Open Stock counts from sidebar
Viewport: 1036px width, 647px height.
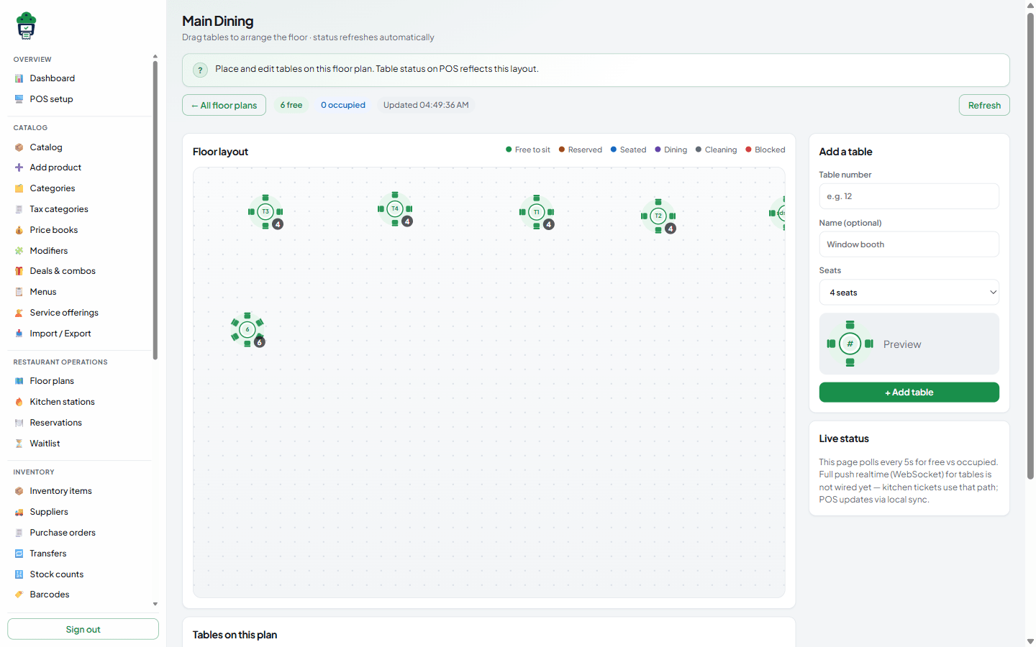pyautogui.click(x=56, y=574)
